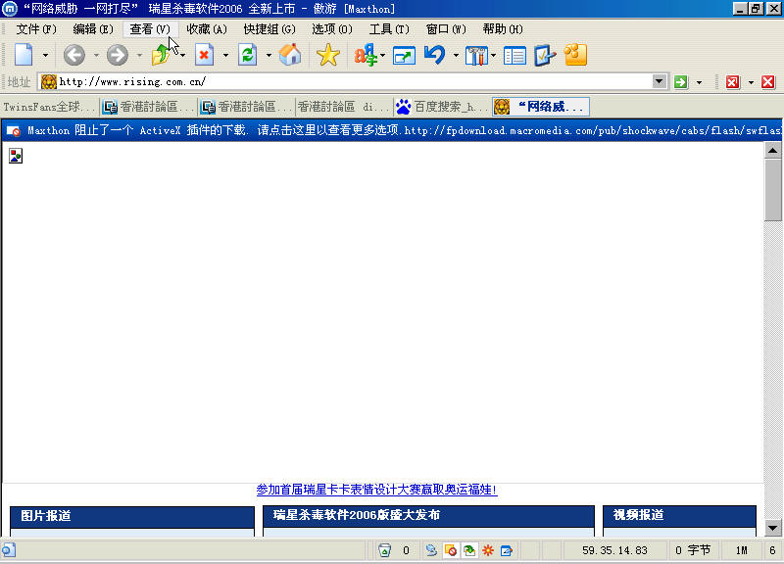Open the 查看(V) menu
Image resolution: width=784 pixels, height=564 pixels.
point(150,29)
